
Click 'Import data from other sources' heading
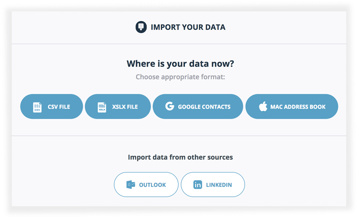point(180,157)
